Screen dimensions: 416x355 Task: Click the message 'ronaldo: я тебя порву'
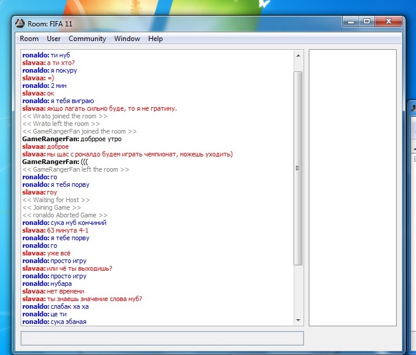tap(56, 185)
